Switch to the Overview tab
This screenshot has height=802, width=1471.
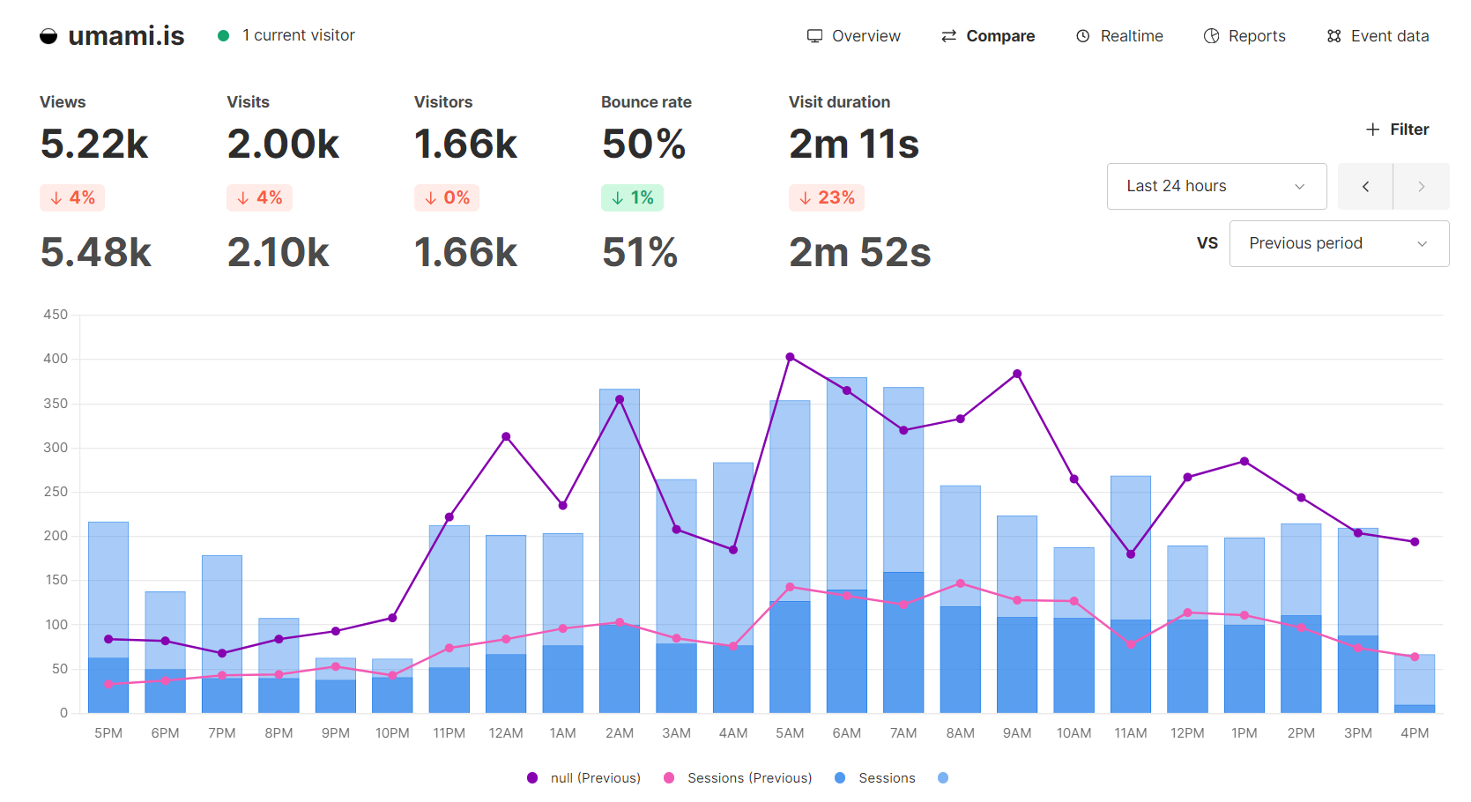tap(865, 35)
